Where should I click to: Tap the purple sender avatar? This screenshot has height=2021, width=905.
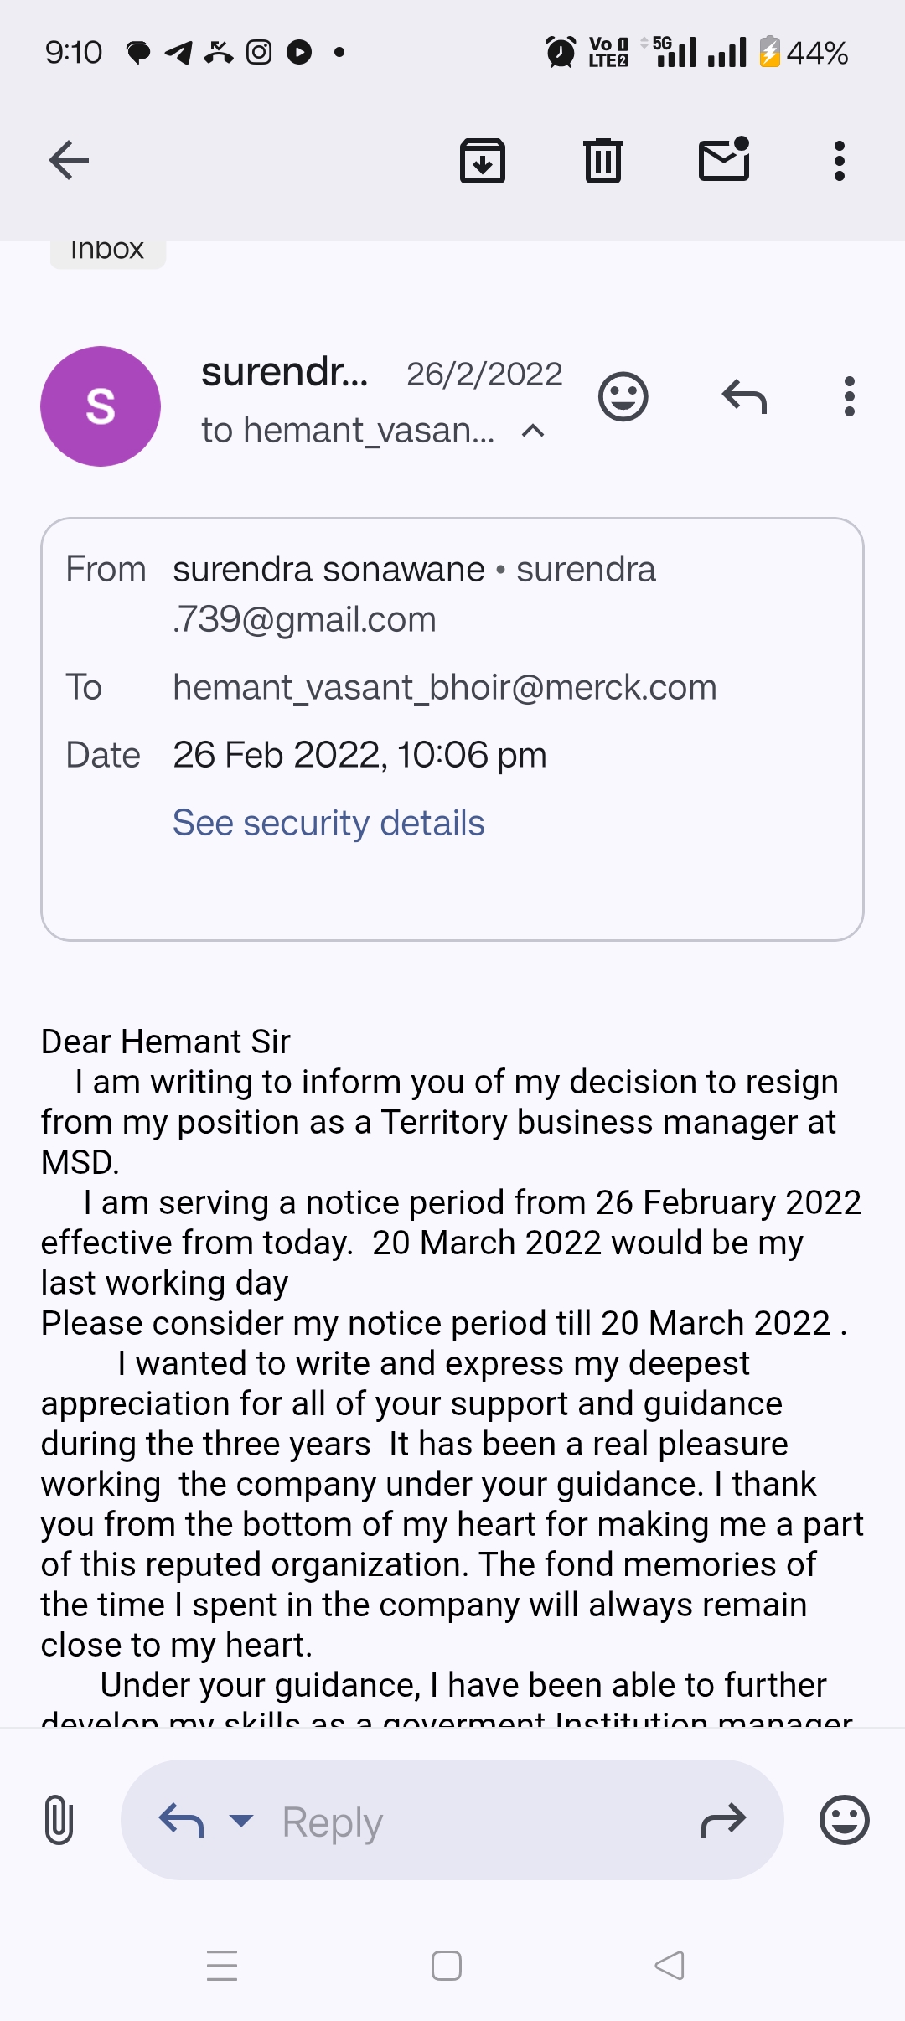point(101,406)
